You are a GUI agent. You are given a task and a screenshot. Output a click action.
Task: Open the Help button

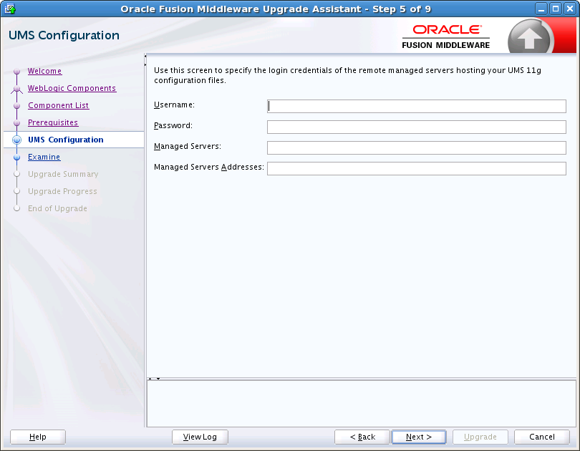pyautogui.click(x=38, y=437)
